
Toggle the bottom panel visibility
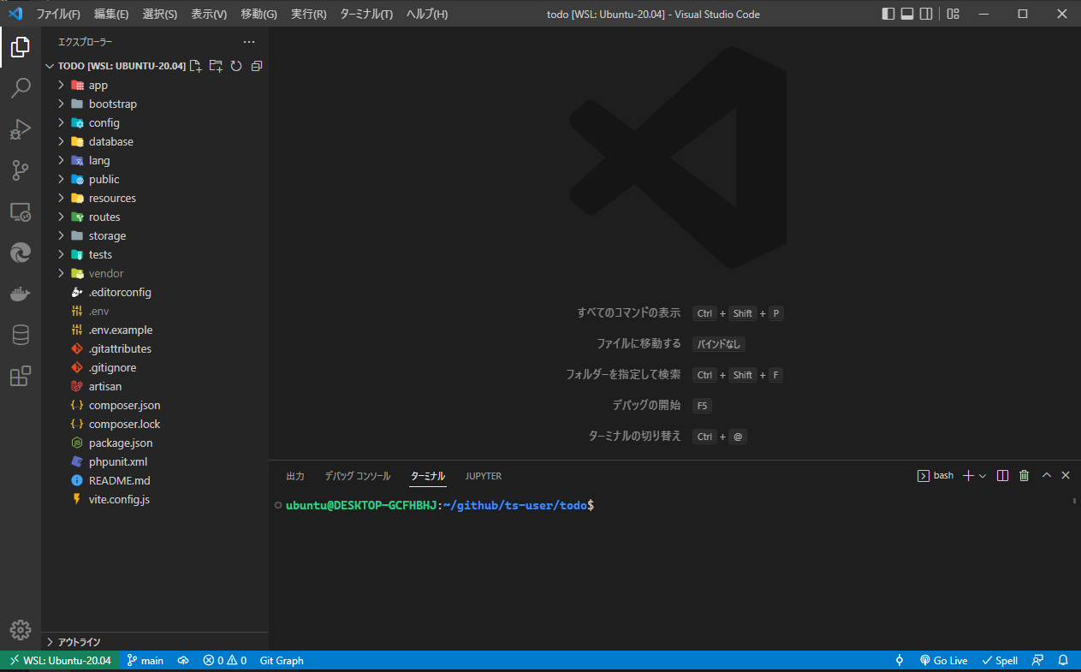tap(907, 14)
